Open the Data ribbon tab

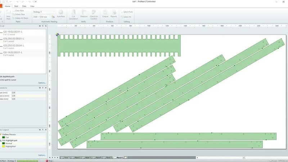(x=24, y=6)
